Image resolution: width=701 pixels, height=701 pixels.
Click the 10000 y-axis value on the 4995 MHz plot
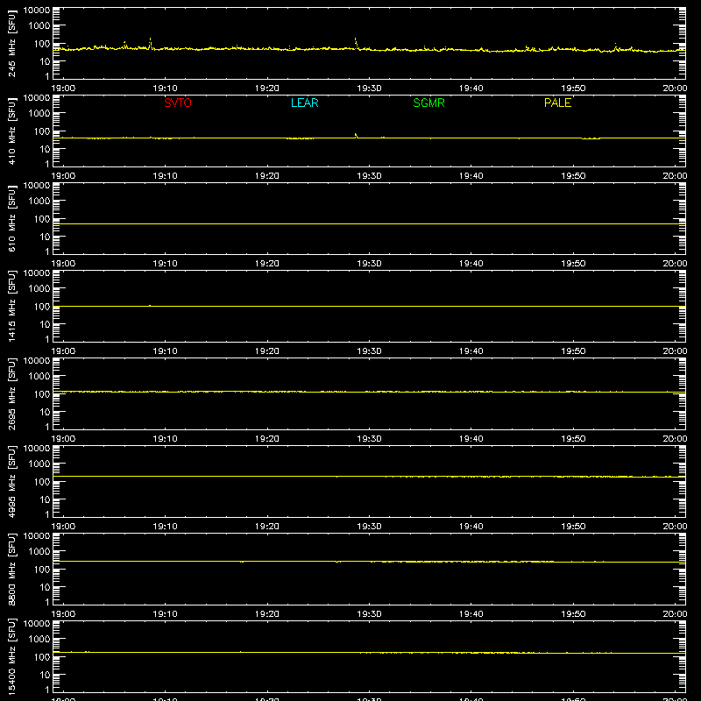(37, 449)
